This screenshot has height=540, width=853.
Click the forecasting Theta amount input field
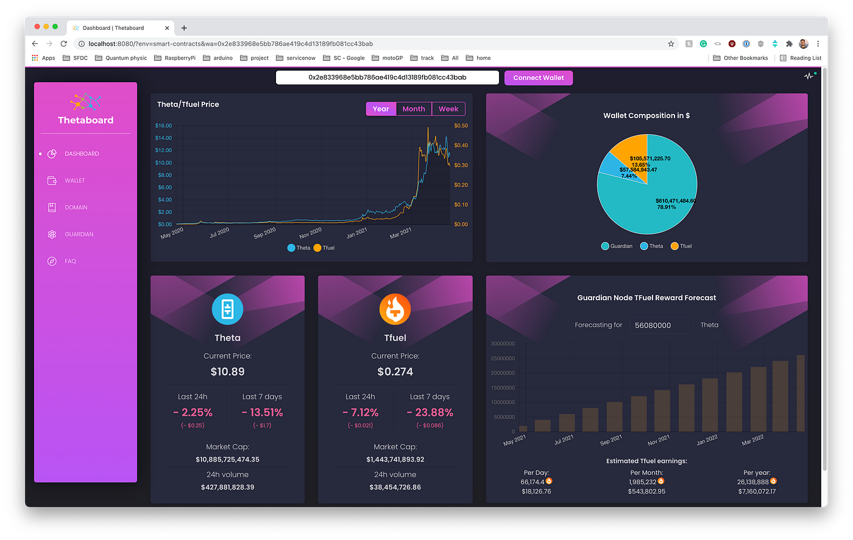click(661, 325)
